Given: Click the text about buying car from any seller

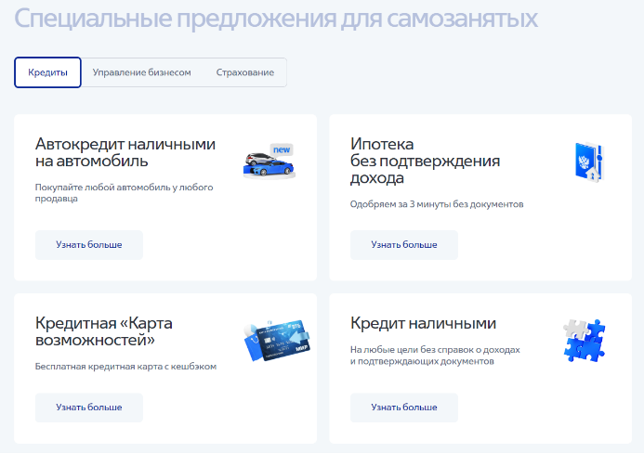Looking at the screenshot, I should point(124,192).
